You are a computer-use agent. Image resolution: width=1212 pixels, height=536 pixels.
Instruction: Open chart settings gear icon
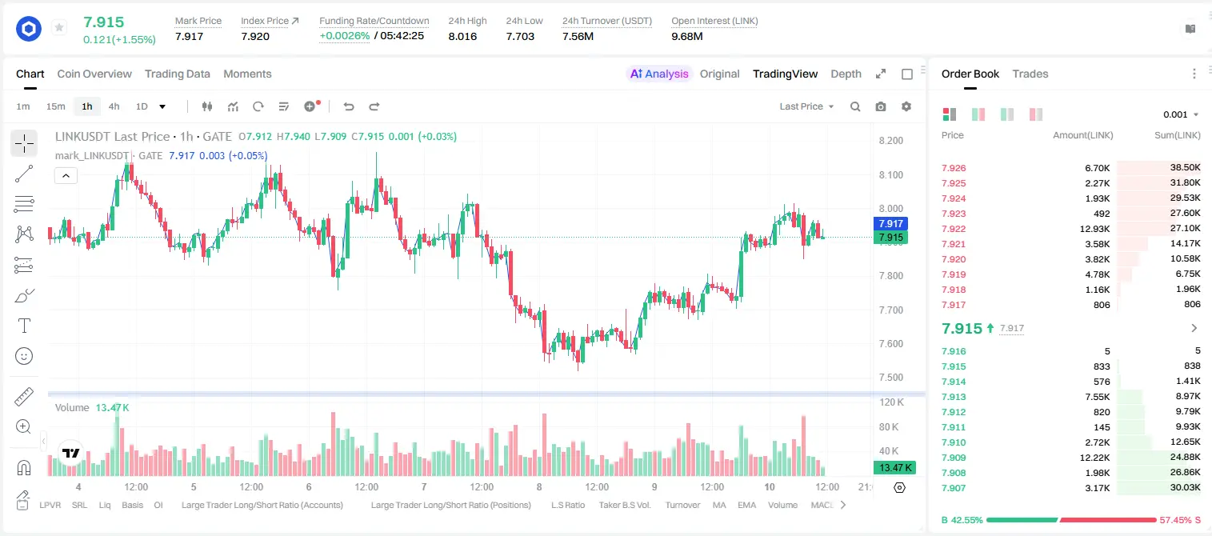click(x=906, y=106)
